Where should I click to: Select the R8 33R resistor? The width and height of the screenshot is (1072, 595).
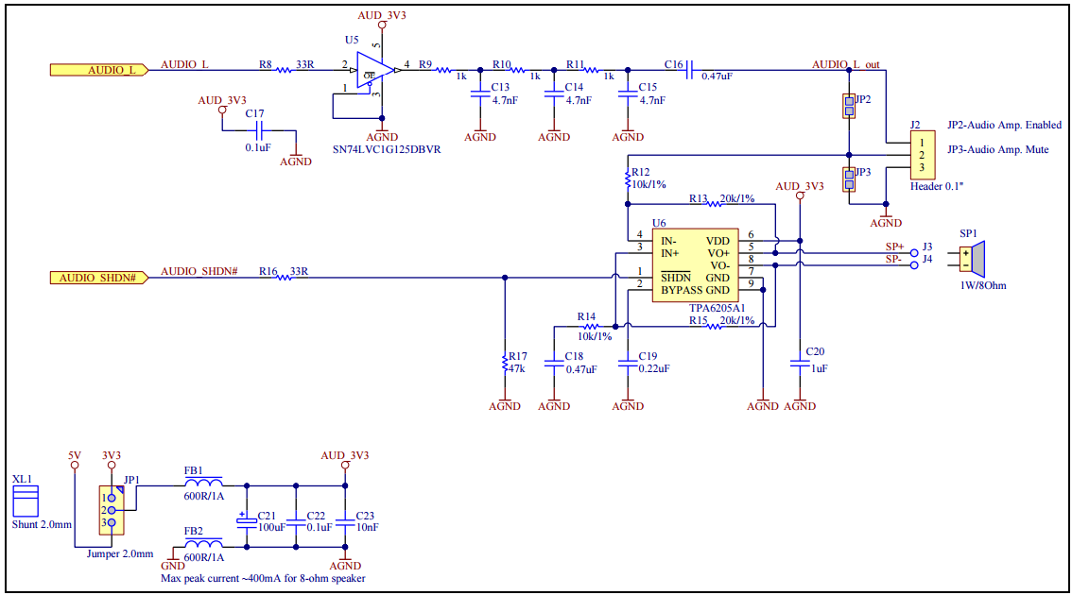coord(281,70)
